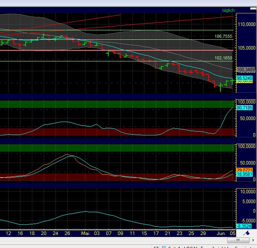Click the '29' date label on the time axis
Image resolution: width=257 pixels, height=248 pixels.
[x=203, y=233]
